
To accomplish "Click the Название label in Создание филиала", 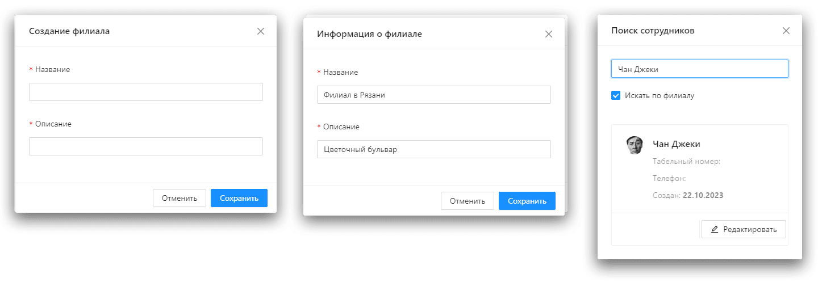I will [52, 69].
